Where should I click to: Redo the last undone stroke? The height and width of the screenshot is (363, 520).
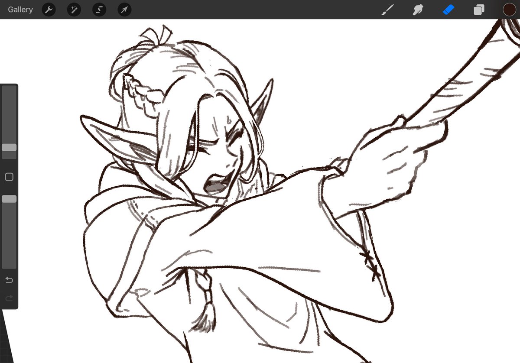tap(9, 298)
